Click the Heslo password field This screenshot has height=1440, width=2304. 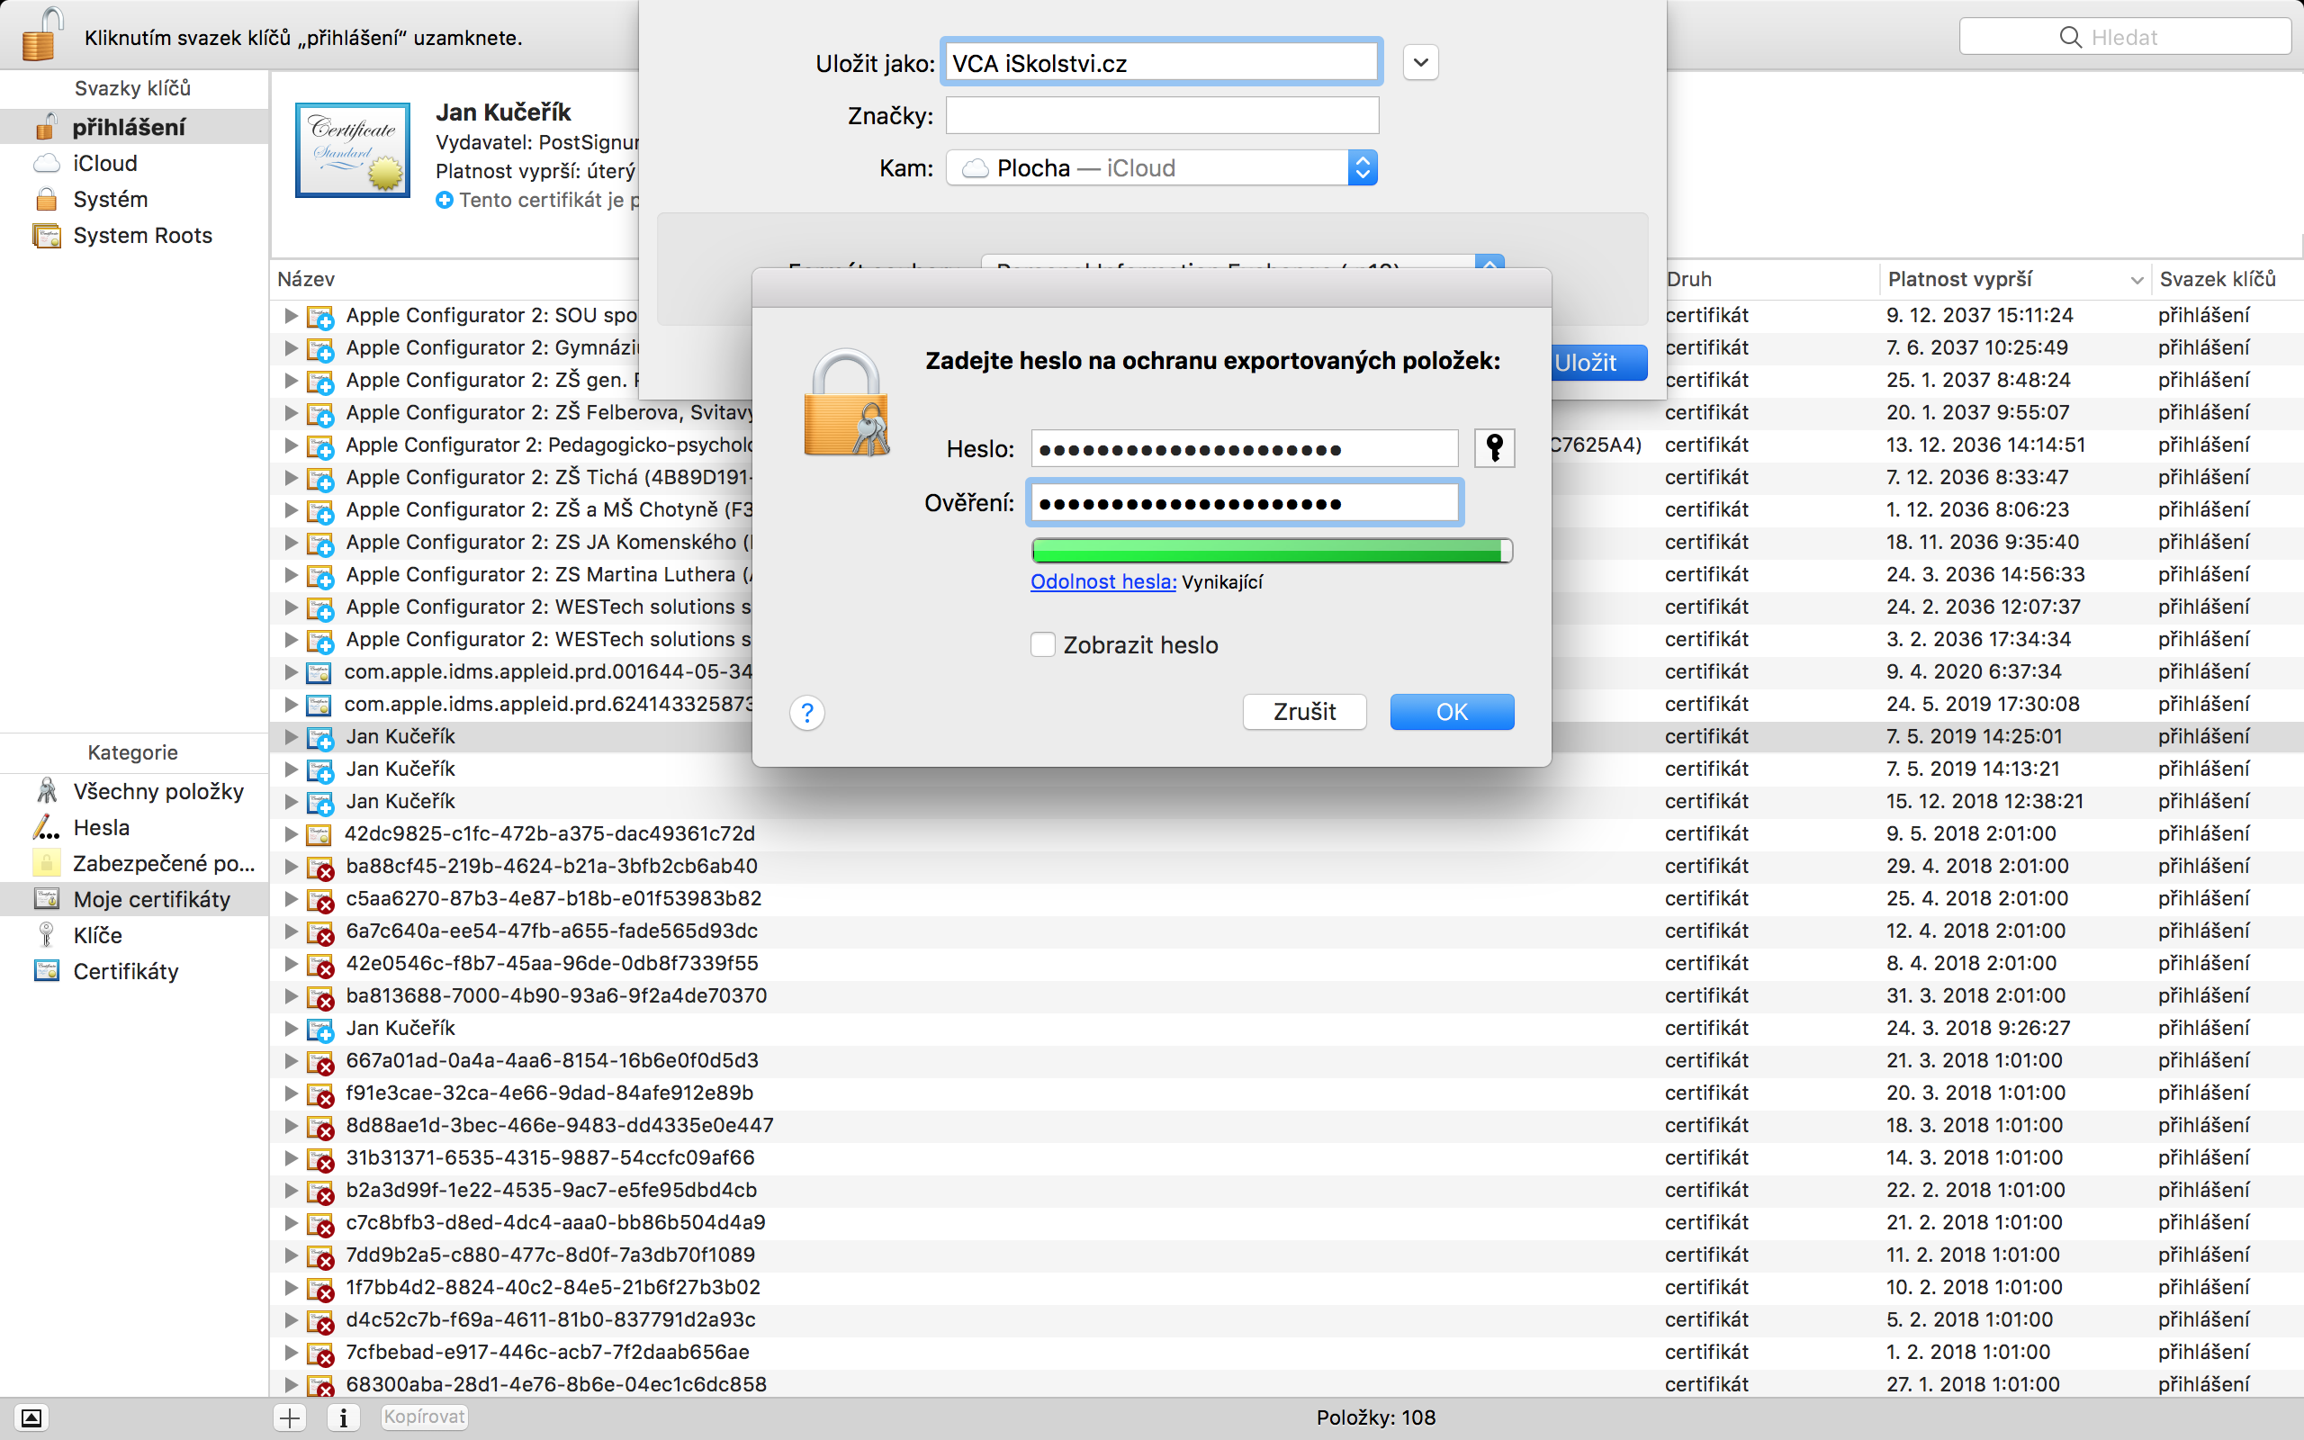coord(1244,448)
